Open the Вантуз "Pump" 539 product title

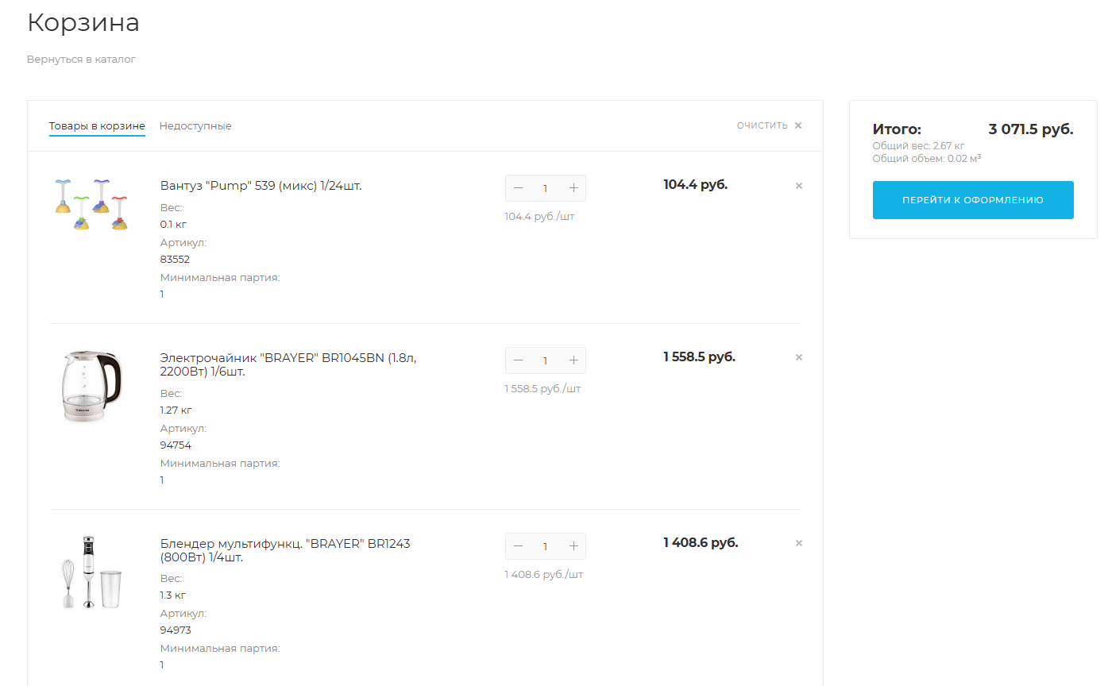261,186
